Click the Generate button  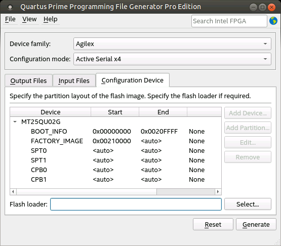pos(256,224)
